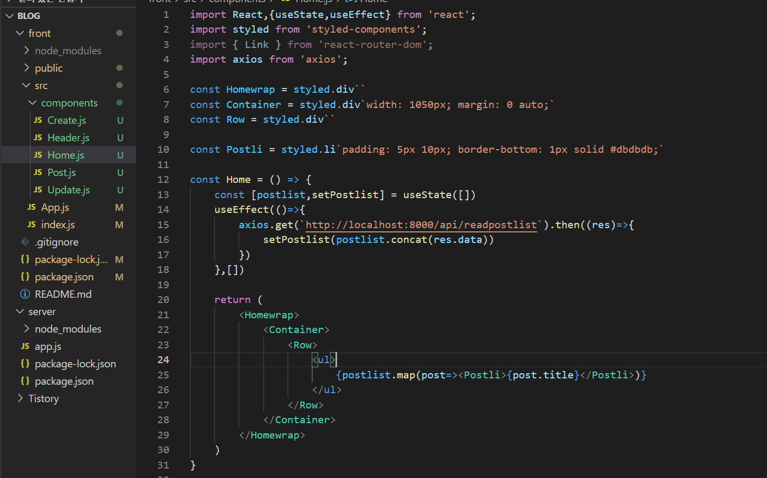Click the .gitignore git file icon

25,242
